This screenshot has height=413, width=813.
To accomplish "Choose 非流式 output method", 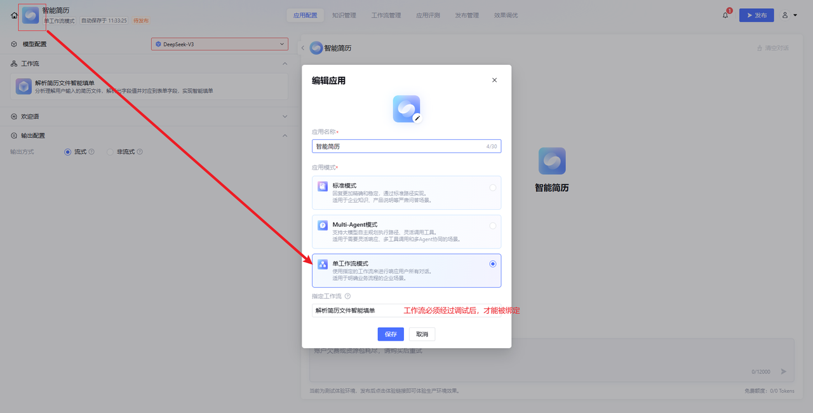I will pos(111,152).
